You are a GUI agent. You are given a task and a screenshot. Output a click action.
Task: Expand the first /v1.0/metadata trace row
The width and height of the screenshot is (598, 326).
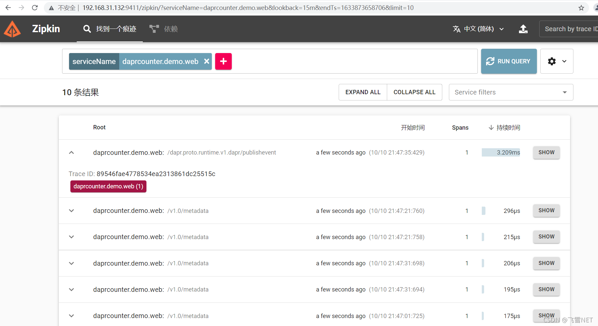coord(71,211)
